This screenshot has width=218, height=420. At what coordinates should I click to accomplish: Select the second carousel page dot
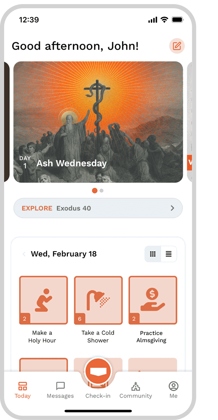click(x=101, y=191)
